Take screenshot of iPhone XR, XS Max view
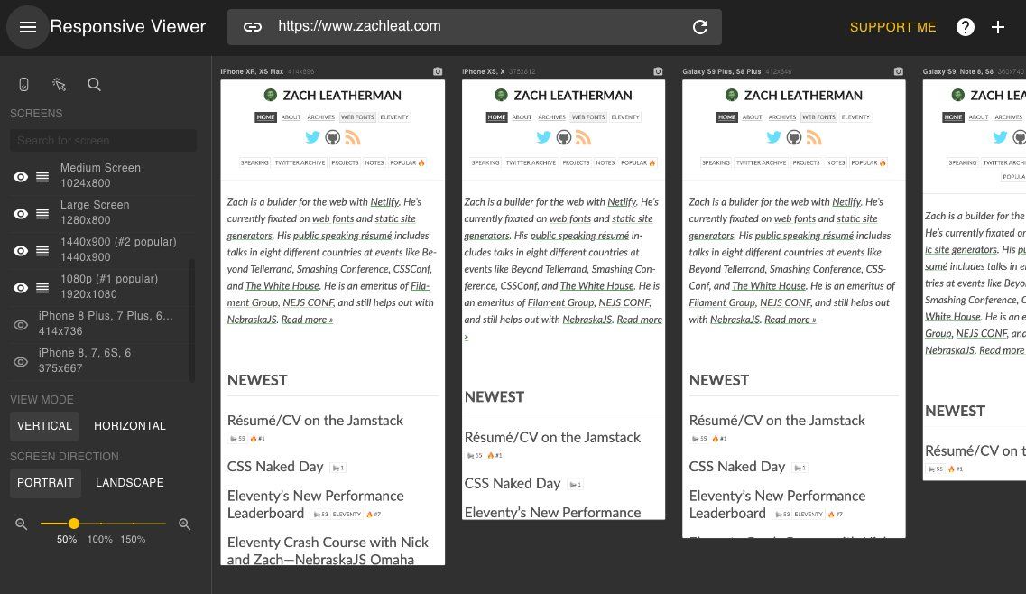 (x=438, y=71)
